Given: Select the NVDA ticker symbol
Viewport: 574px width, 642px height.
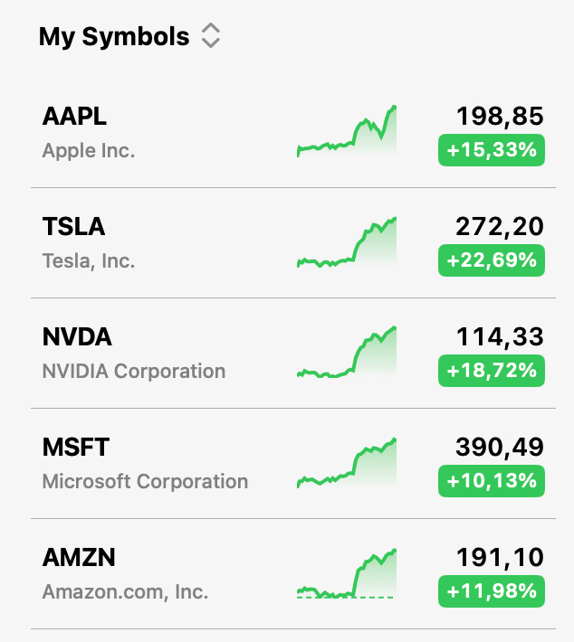Looking at the screenshot, I should (77, 337).
